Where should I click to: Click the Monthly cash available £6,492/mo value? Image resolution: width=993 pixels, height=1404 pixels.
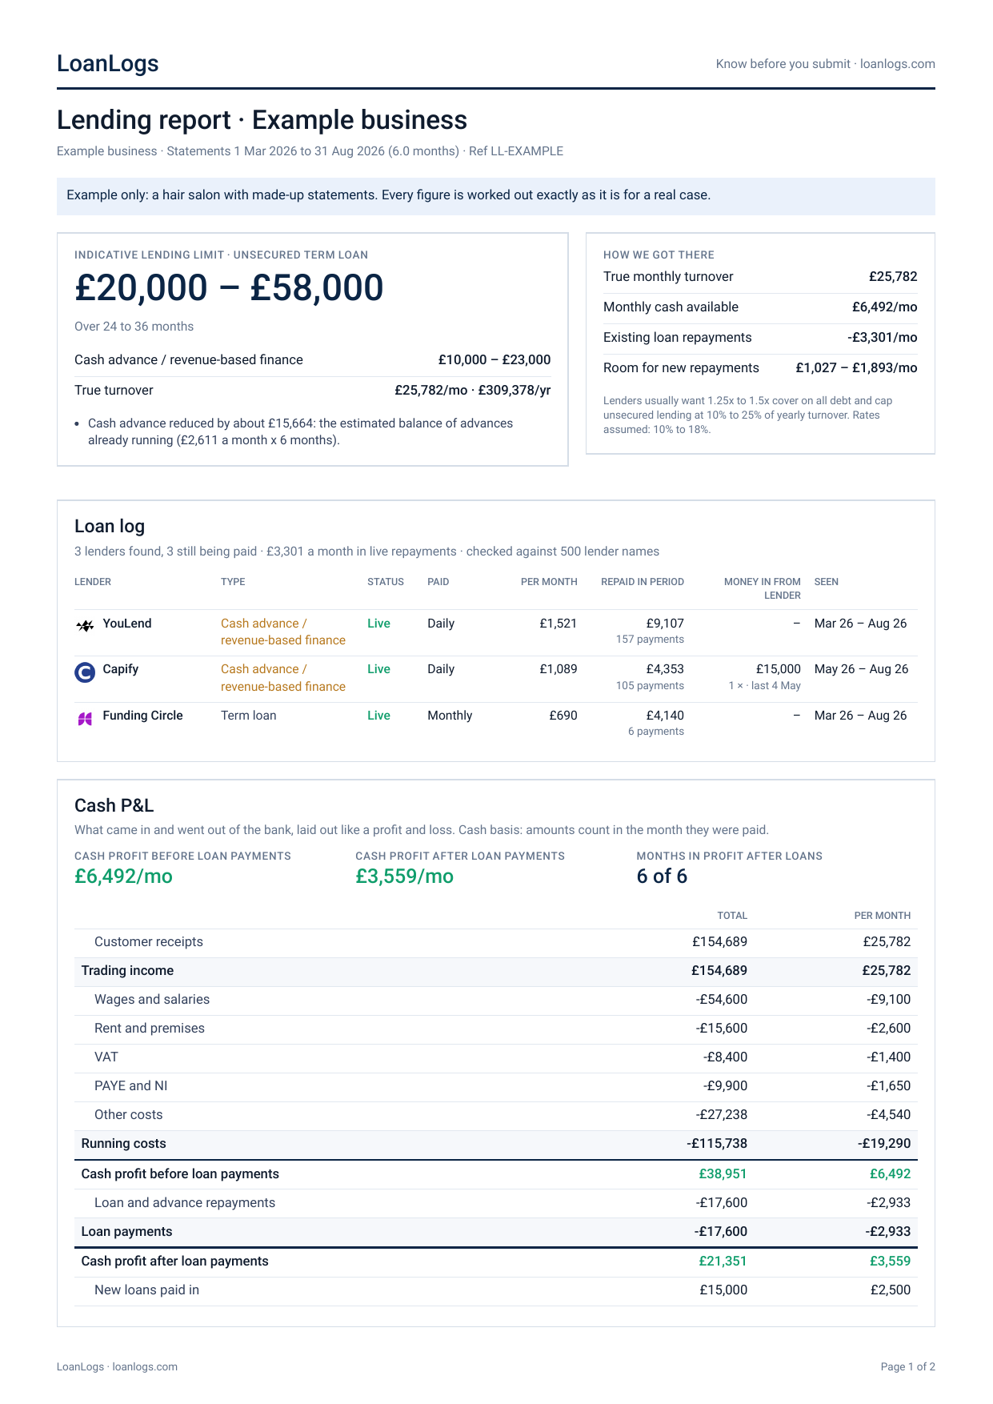885,307
